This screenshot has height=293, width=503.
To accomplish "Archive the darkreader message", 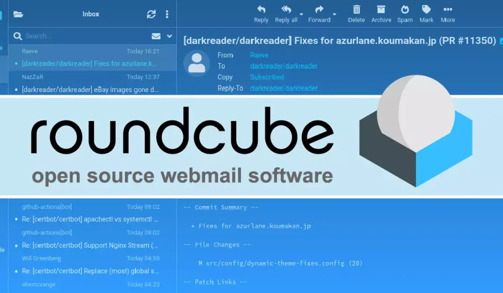I will pyautogui.click(x=381, y=9).
